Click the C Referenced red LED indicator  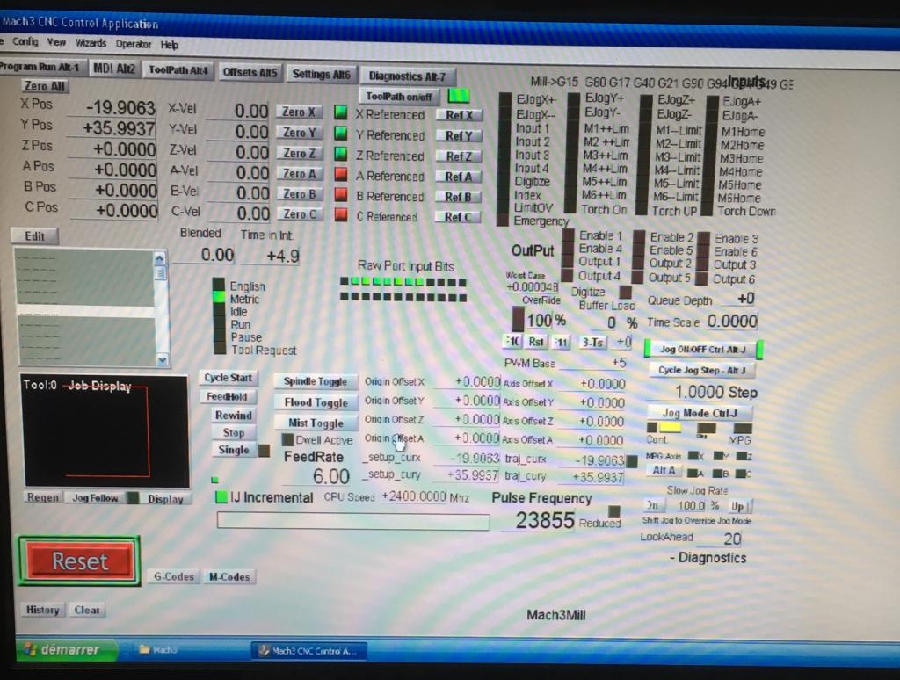pos(341,214)
